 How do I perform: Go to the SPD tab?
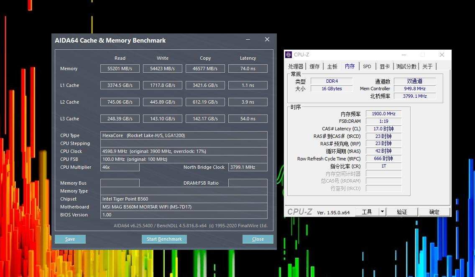tap(367, 66)
